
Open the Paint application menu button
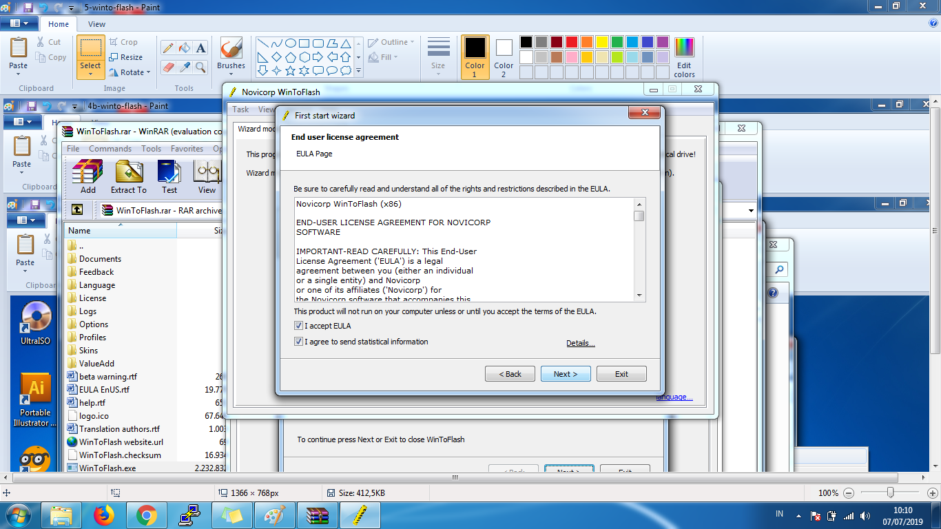19,23
